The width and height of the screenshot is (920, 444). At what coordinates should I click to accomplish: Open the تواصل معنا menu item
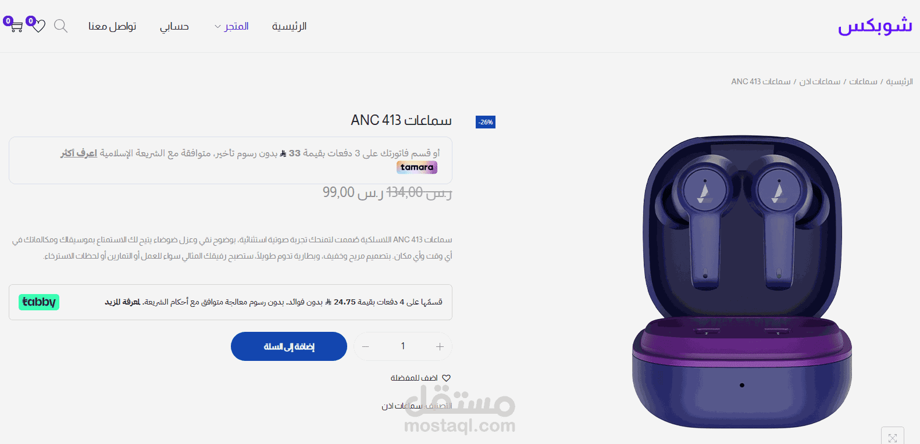point(112,26)
